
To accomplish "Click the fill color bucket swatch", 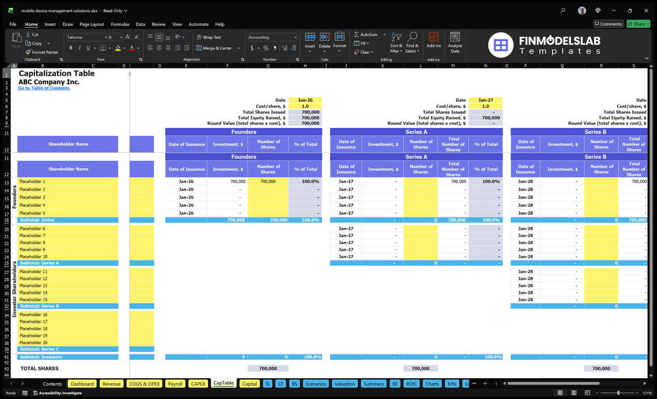I will pos(118,48).
